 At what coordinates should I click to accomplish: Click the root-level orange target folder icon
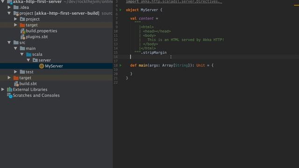click(x=16, y=78)
